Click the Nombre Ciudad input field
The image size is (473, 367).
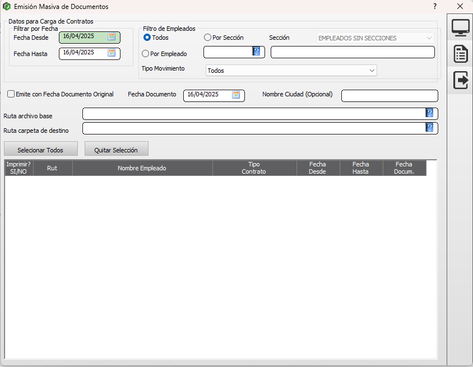(389, 96)
